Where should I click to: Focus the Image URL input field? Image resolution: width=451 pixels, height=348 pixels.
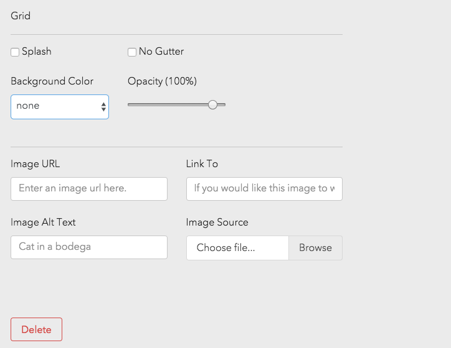click(x=89, y=189)
